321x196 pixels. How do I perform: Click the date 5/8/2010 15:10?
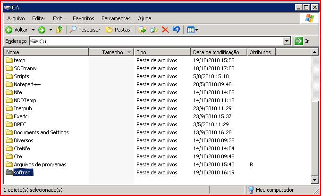coord(211,76)
